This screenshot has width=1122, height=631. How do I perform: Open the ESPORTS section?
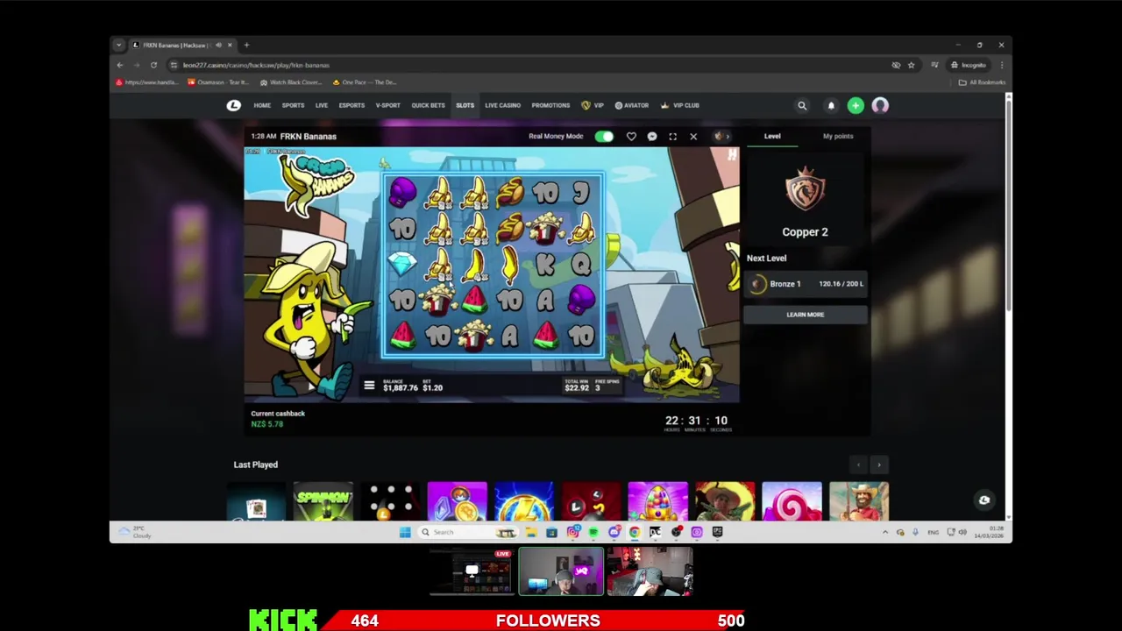coord(352,105)
